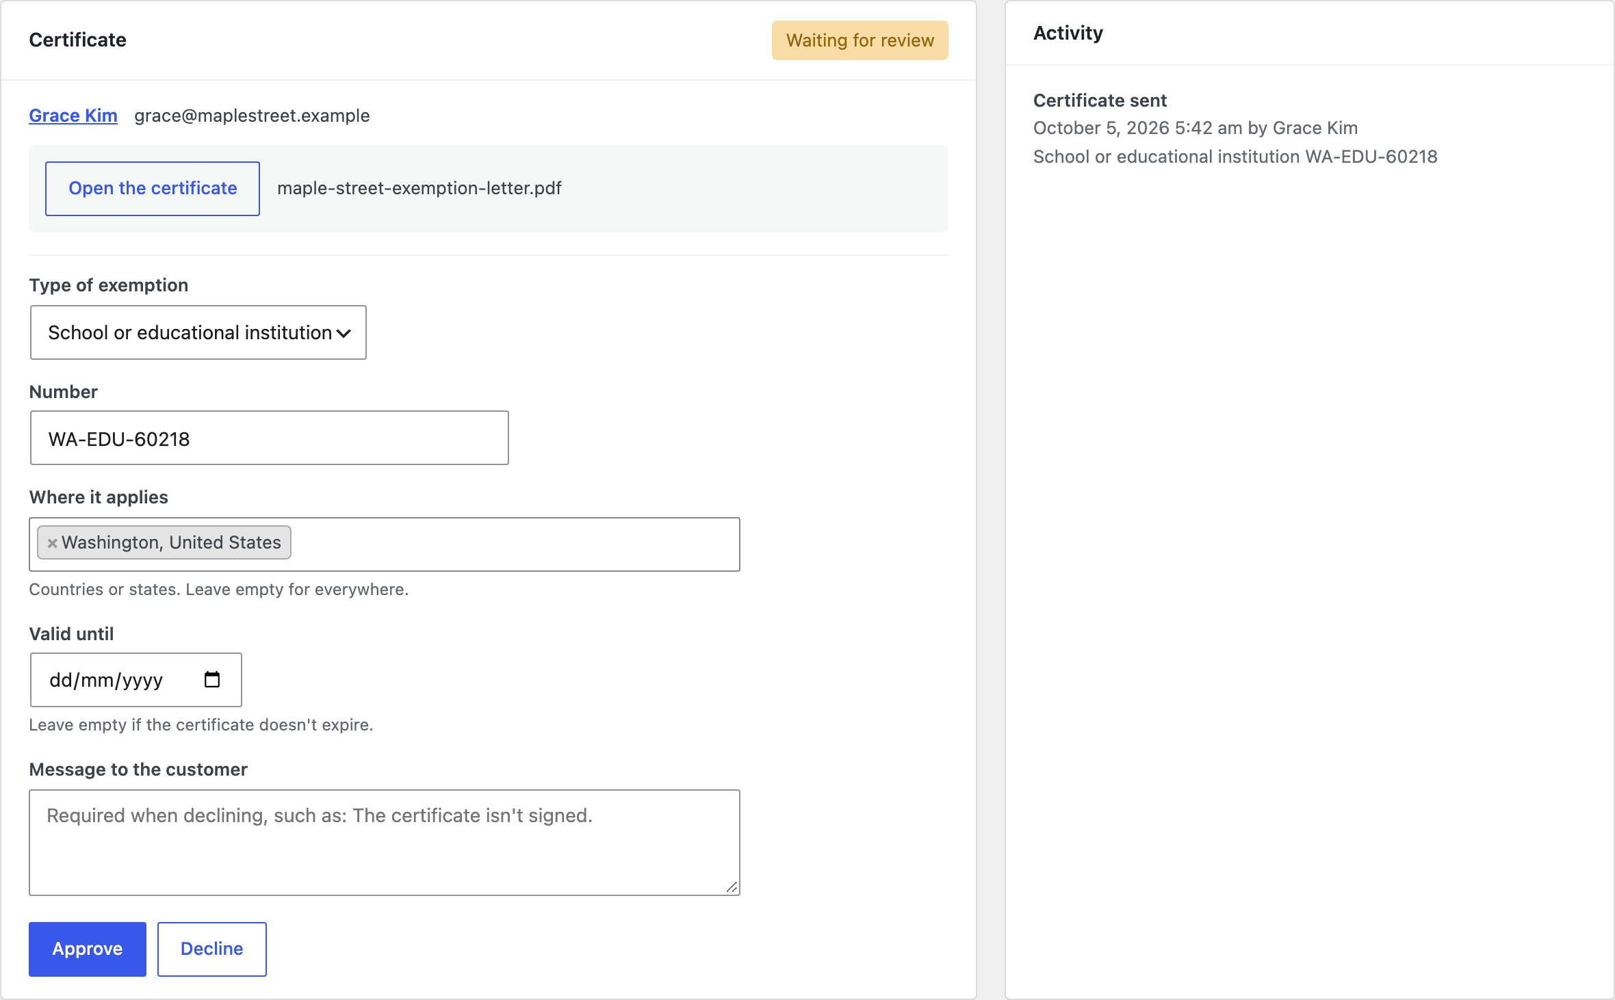The width and height of the screenshot is (1615, 1000).
Task: Click the Certificate panel heading
Action: (77, 40)
